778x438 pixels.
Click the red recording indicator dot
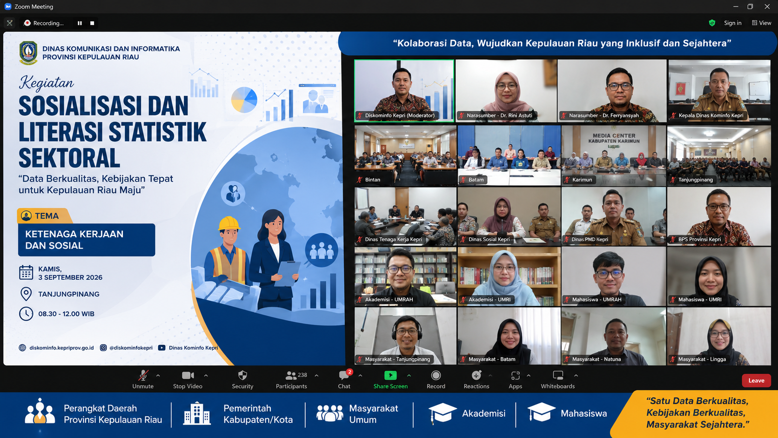[x=27, y=23]
